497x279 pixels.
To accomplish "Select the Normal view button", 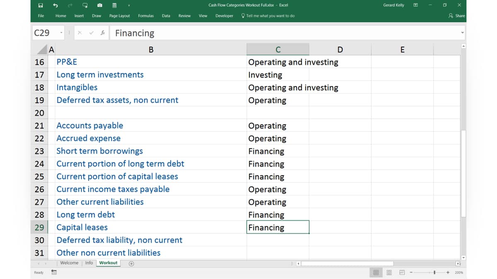I will (376, 272).
